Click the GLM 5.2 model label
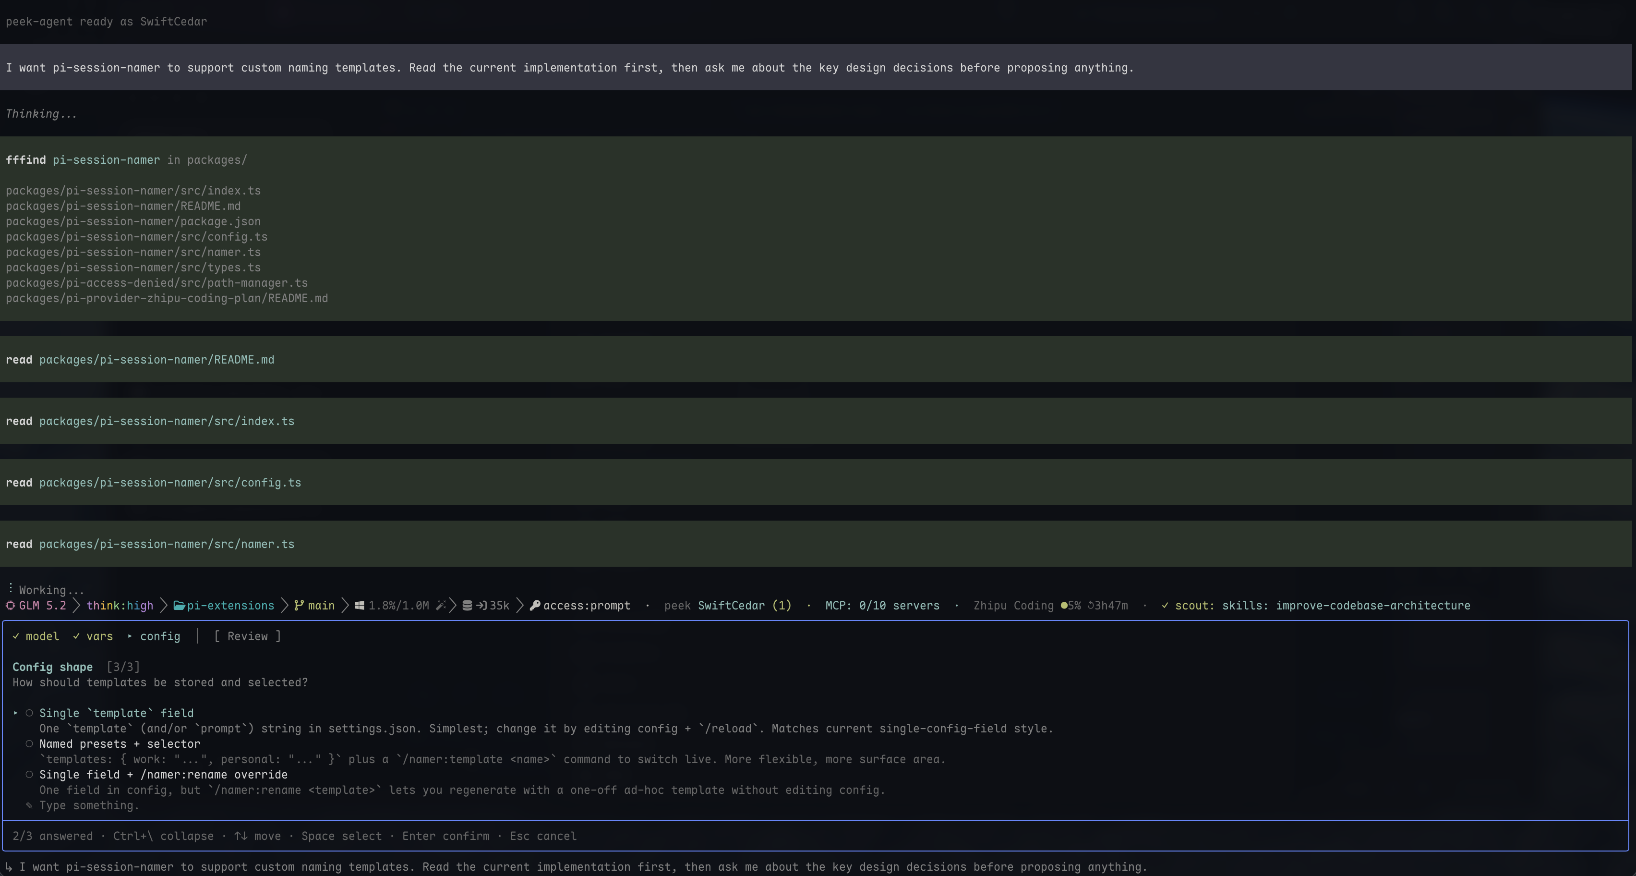The height and width of the screenshot is (876, 1636). (43, 606)
